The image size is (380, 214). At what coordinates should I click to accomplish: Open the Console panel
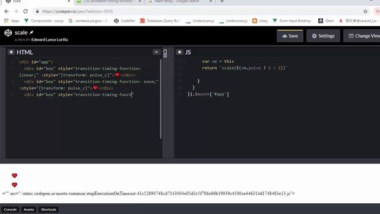[10, 209]
